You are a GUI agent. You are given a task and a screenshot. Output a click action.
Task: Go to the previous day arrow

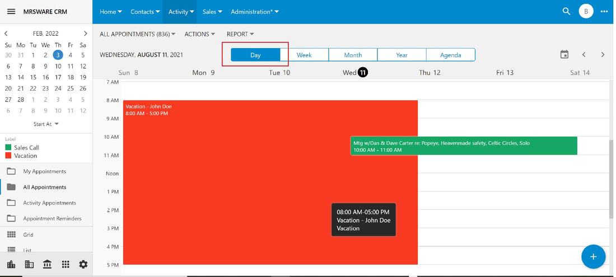point(584,54)
